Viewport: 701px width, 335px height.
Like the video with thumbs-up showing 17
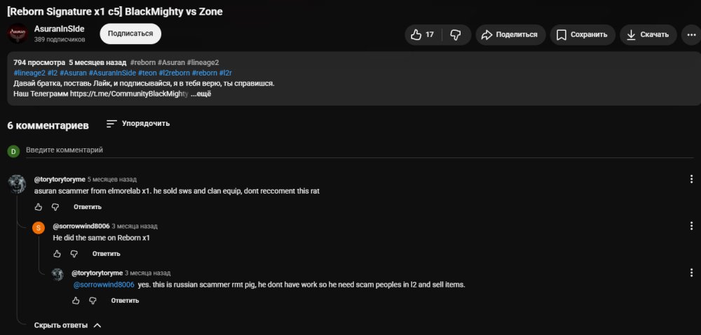[x=423, y=35]
